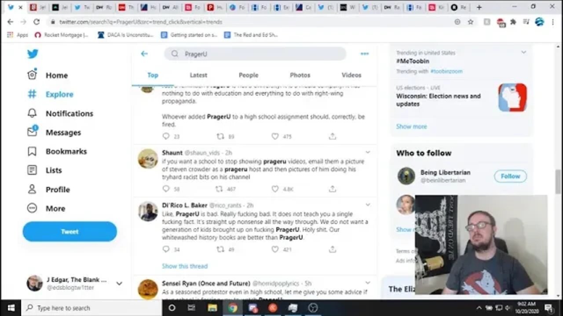This screenshot has width=563, height=316.
Task: Open the Explore hashtag section
Action: (50, 94)
